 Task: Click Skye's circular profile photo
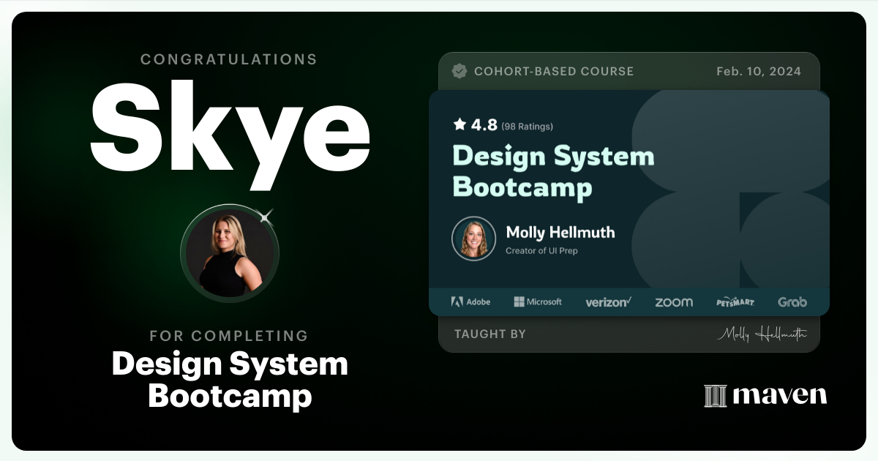(x=230, y=252)
